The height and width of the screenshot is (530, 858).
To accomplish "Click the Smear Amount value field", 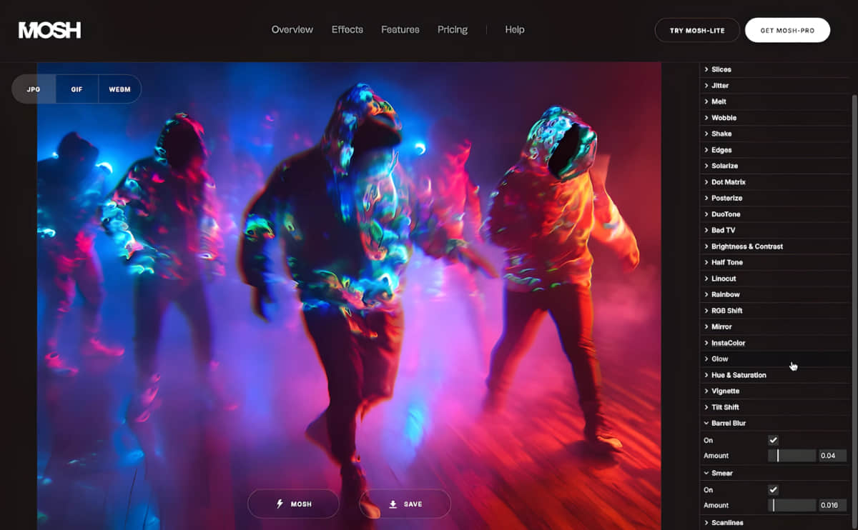I will point(833,505).
